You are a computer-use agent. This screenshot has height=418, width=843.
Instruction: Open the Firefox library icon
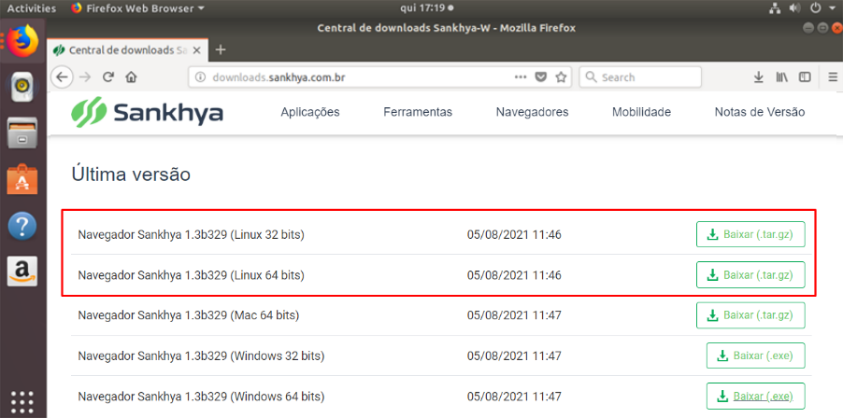pyautogui.click(x=781, y=77)
